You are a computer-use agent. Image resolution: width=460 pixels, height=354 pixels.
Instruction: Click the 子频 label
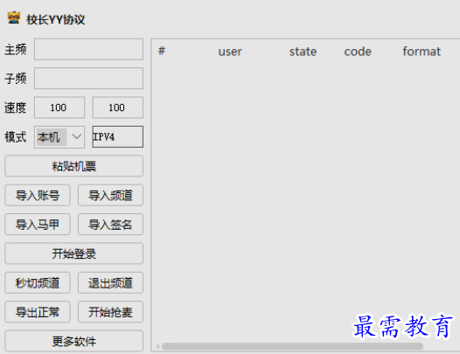point(15,79)
